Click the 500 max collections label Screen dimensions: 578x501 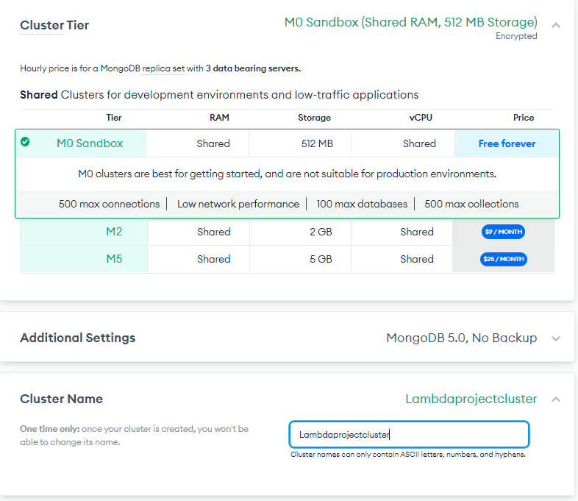[471, 204]
